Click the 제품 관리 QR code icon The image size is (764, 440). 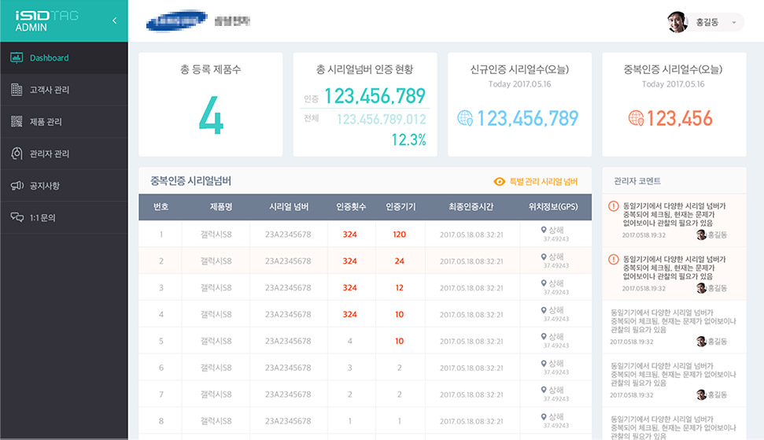pyautogui.click(x=16, y=122)
